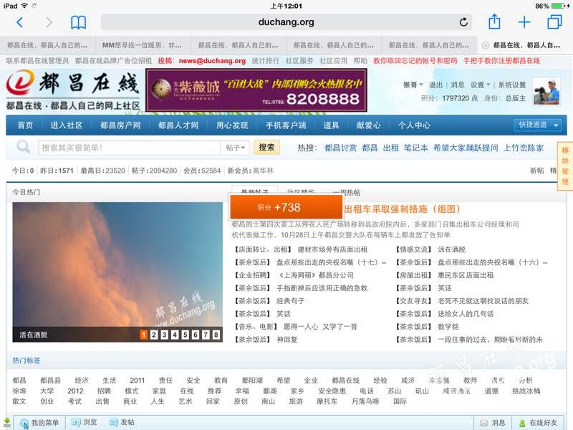Viewport: 573px width, 430px height.
Task: Click new member name 高华林
Action: (263, 171)
